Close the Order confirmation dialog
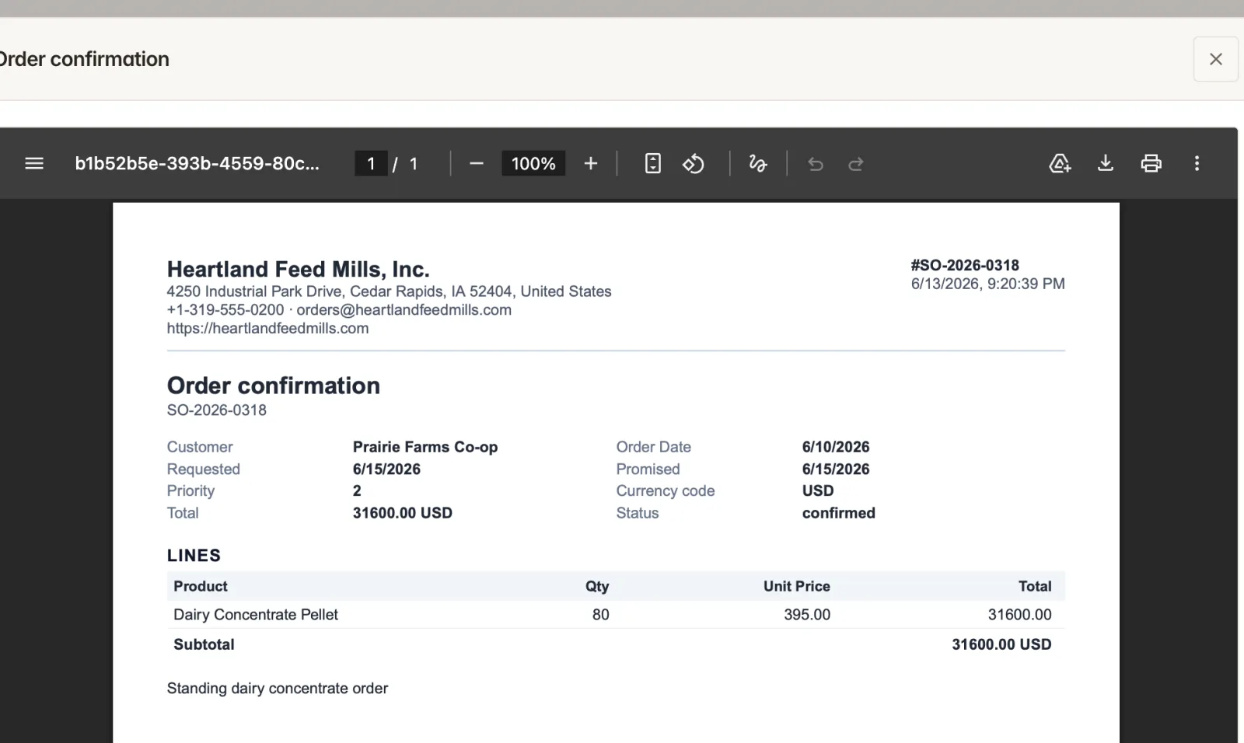The image size is (1244, 743). (x=1216, y=59)
